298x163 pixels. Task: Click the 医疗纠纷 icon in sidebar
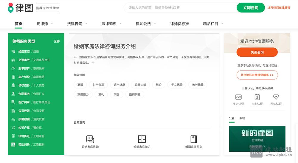click(x=13, y=102)
